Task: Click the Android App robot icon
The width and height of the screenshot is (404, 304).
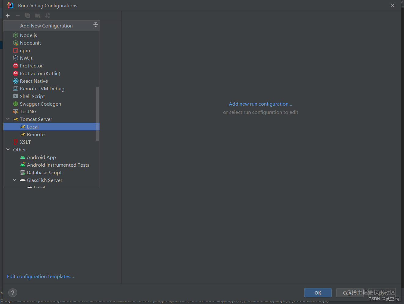Action: click(23, 157)
